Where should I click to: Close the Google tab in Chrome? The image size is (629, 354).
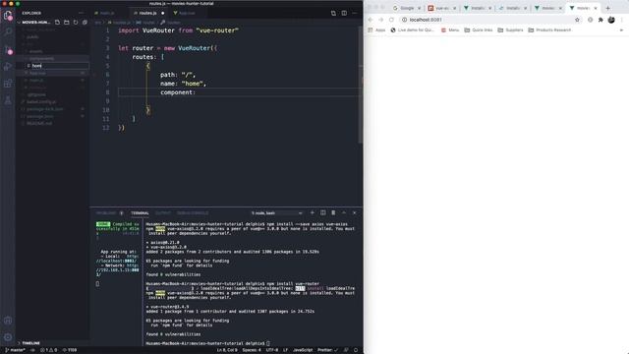pos(420,8)
